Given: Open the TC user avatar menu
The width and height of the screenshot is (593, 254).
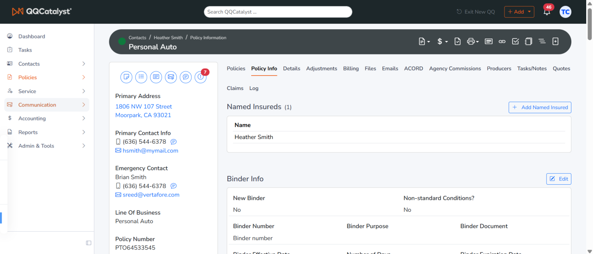Looking at the screenshot, I should coord(565,12).
